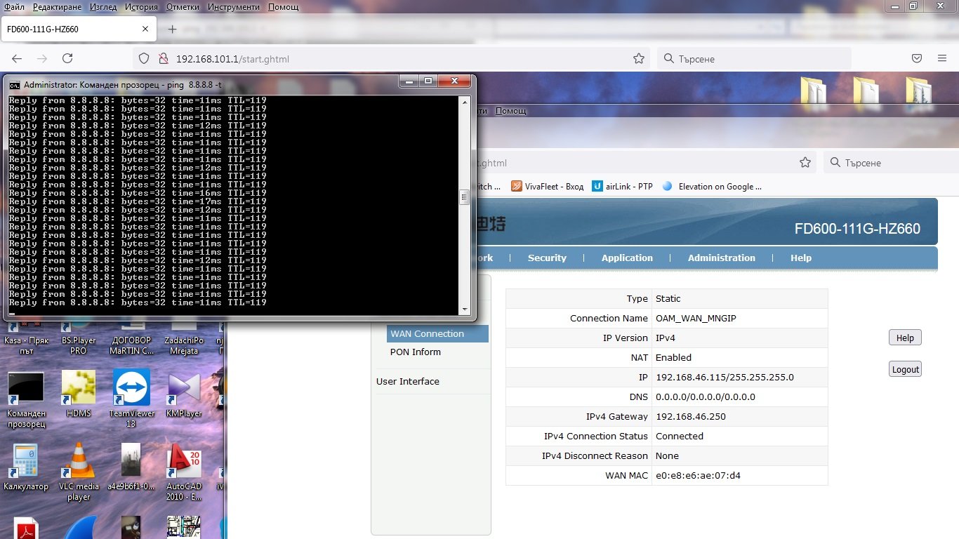This screenshot has height=539, width=959.
Task: Open the История menu
Action: point(141,7)
